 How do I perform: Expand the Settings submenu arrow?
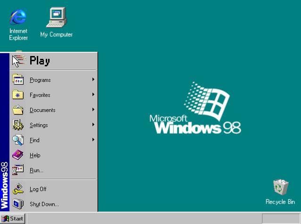pyautogui.click(x=93, y=124)
